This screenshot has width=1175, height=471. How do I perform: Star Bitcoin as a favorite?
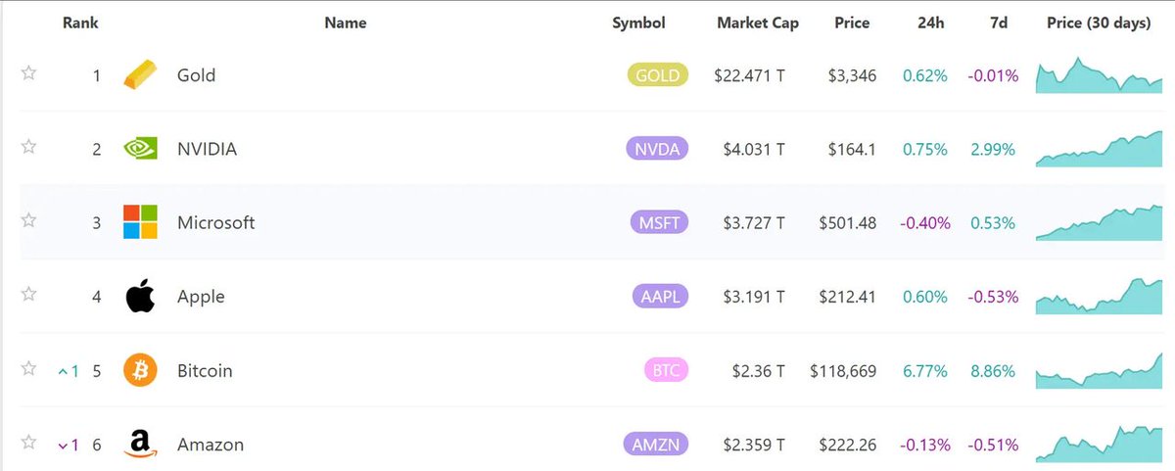tap(29, 368)
